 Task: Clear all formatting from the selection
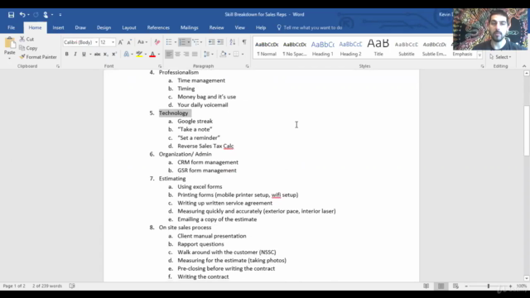[x=157, y=42]
